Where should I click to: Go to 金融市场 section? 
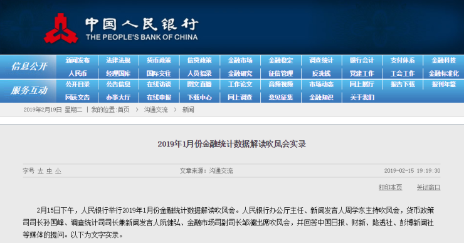point(240,61)
